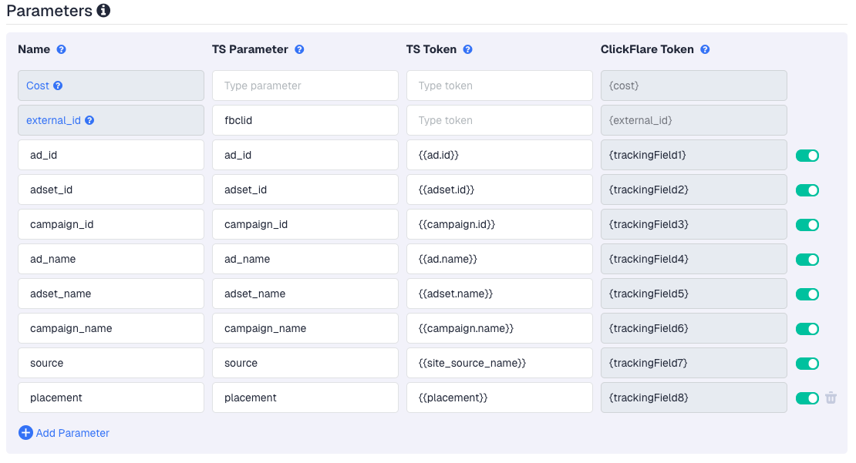Click the Cost TS Parameter input field

pyautogui.click(x=305, y=86)
